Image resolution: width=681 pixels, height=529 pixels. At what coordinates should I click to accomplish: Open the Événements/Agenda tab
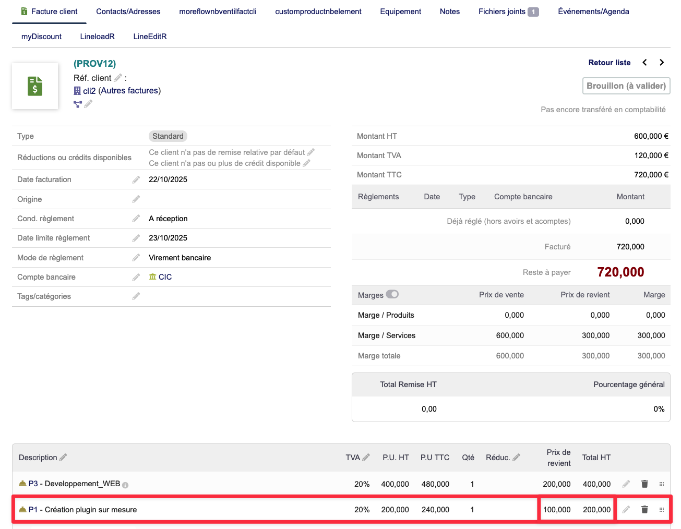coord(593,11)
